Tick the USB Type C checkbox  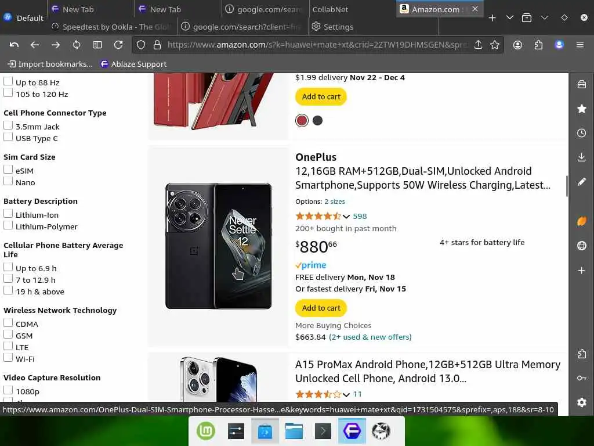coord(8,137)
